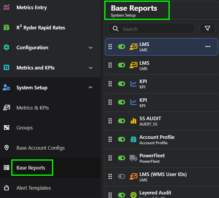Toggle off the Account Profile report
The width and height of the screenshot is (219, 198).
coord(122,140)
